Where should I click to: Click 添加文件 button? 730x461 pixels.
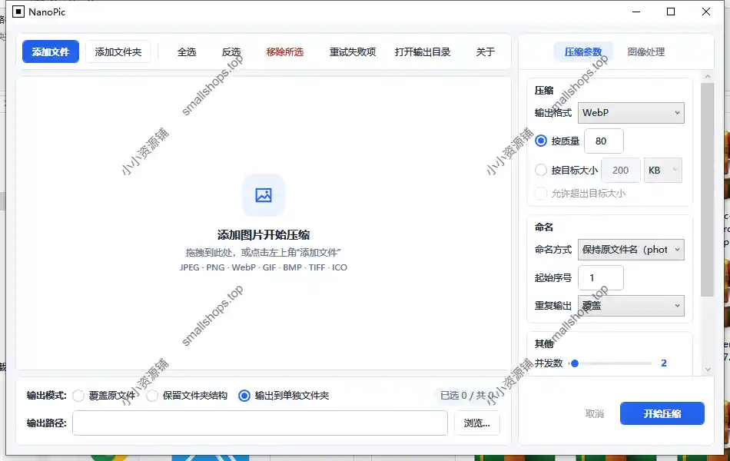(51, 51)
